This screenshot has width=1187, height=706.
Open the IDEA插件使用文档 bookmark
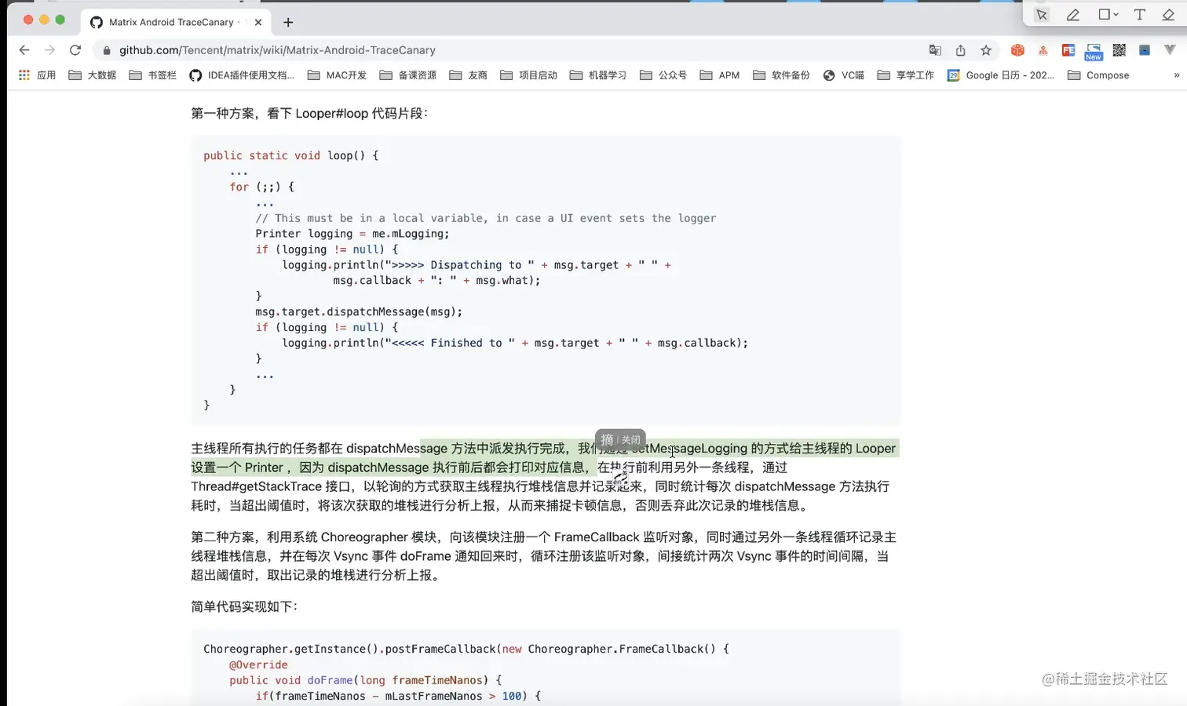pyautogui.click(x=242, y=75)
